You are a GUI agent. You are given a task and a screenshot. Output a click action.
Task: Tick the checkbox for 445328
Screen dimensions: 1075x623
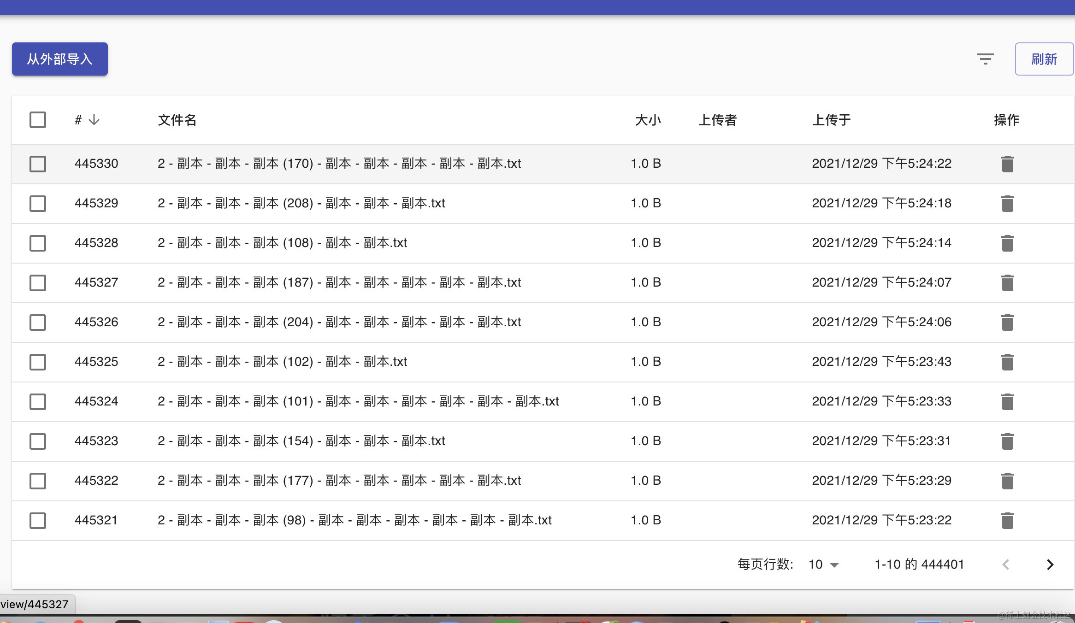click(38, 243)
